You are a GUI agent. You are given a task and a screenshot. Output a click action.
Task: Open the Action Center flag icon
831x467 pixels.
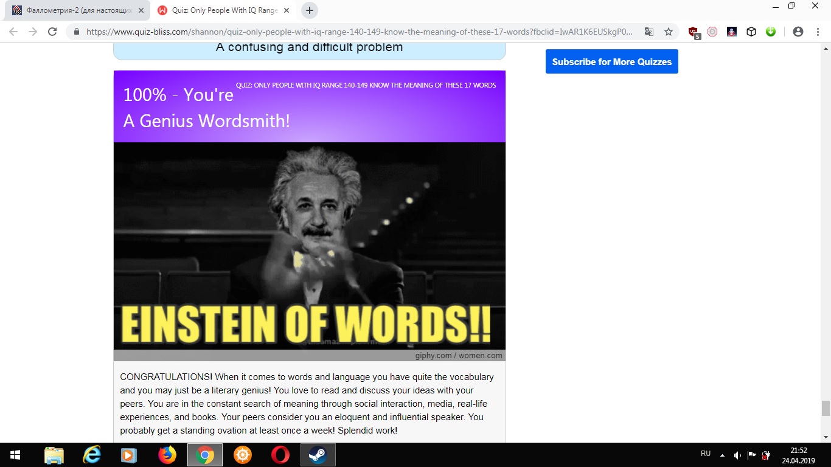click(x=752, y=455)
